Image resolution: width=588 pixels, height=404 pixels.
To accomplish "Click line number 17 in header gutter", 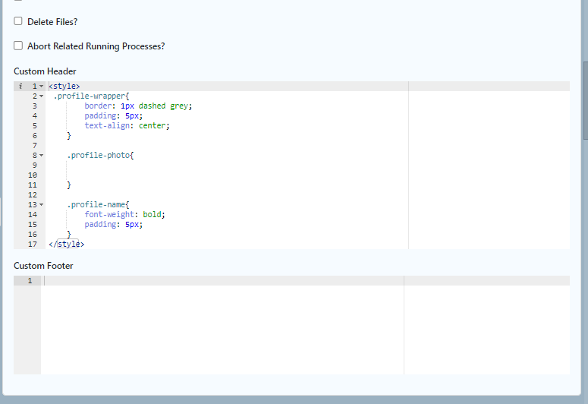I will coord(33,245).
